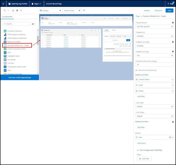The width and height of the screenshot is (176, 165).
Task: Click Page in the breadcrumb
Action: pyautogui.click(x=137, y=16)
